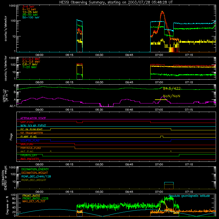The width and height of the screenshot is (219, 219).
Task: Click the 06:15 time label under Flags plot
Action: pos(70,165)
